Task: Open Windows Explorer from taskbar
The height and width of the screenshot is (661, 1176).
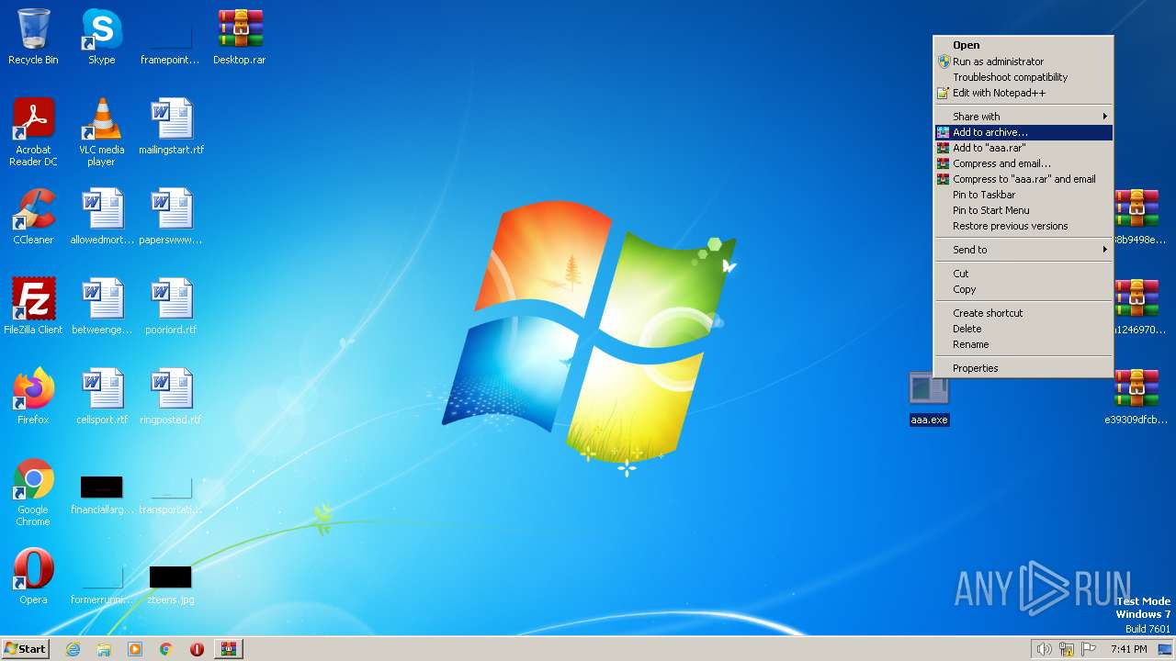Action: click(x=104, y=649)
